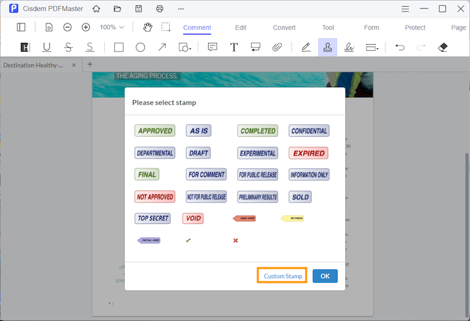Viewport: 470px width, 321px height.
Task: Activate the Hand pan tool
Action: pos(148,27)
